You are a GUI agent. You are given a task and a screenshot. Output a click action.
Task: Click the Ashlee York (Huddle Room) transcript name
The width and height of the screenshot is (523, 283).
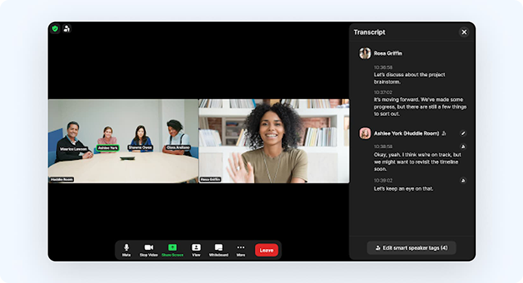pyautogui.click(x=407, y=133)
